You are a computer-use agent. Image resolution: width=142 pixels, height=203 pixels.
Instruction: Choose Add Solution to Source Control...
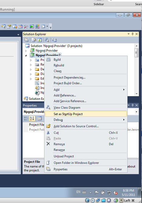click(86, 126)
